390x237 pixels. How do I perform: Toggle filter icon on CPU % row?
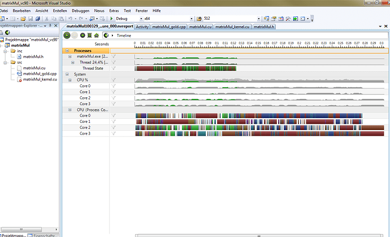coord(114,80)
